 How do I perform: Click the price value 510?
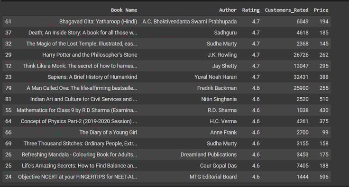pyautogui.click(x=324, y=99)
